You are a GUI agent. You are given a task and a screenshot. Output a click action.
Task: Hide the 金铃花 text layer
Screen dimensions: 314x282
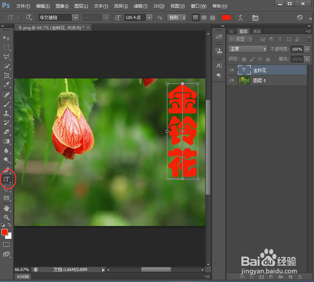point(232,70)
